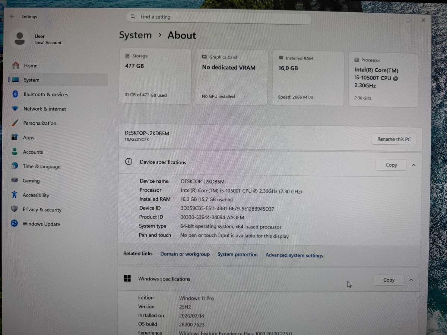Go to Network & internet page

pos(44,109)
